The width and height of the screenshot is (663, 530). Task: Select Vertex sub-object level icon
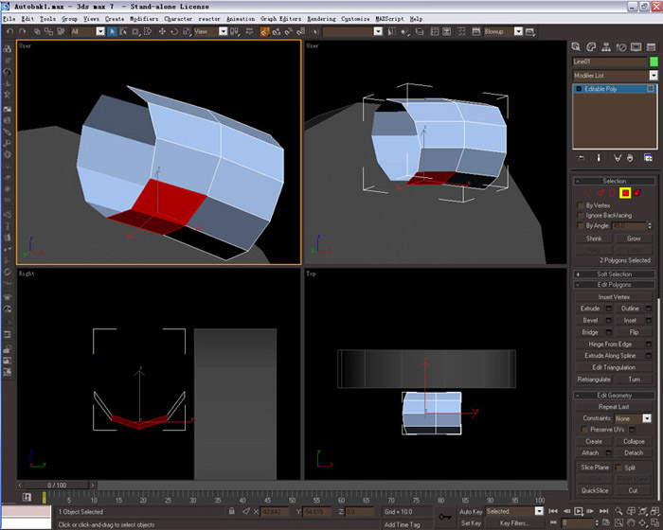click(588, 193)
